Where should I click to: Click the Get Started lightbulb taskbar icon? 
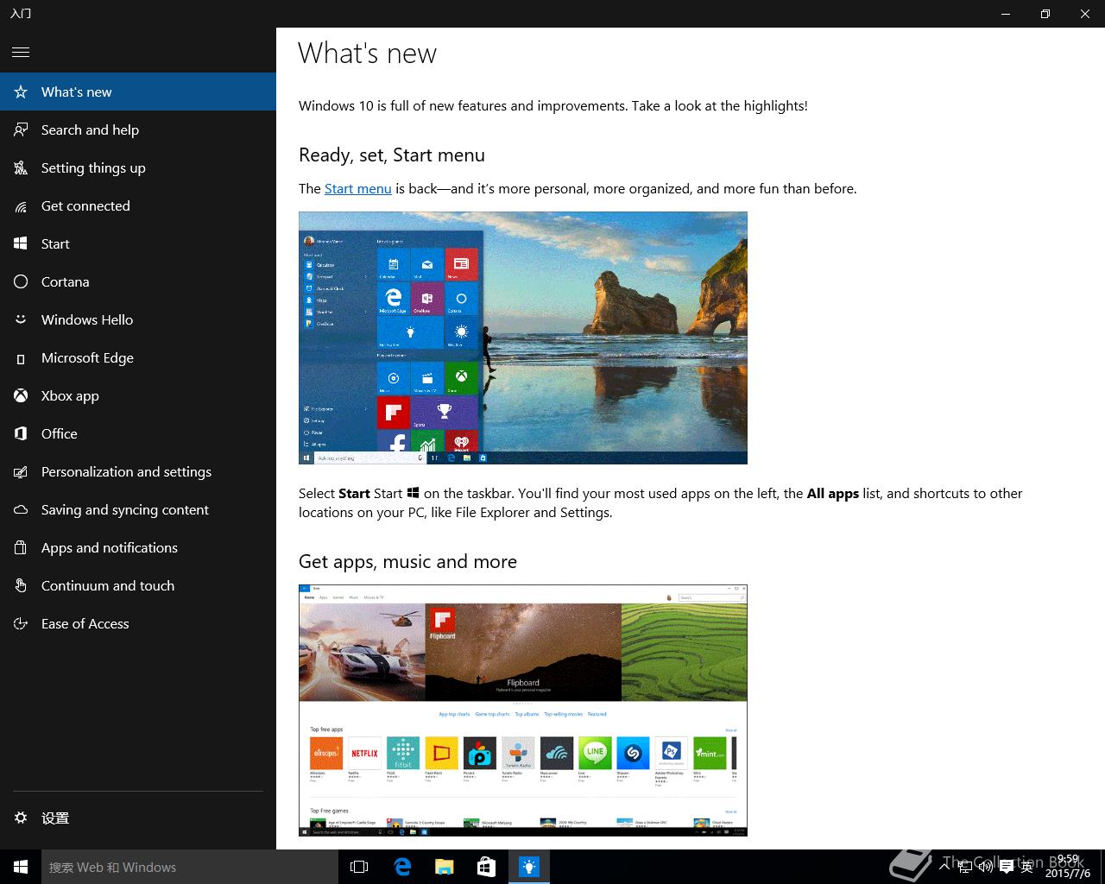click(x=528, y=867)
